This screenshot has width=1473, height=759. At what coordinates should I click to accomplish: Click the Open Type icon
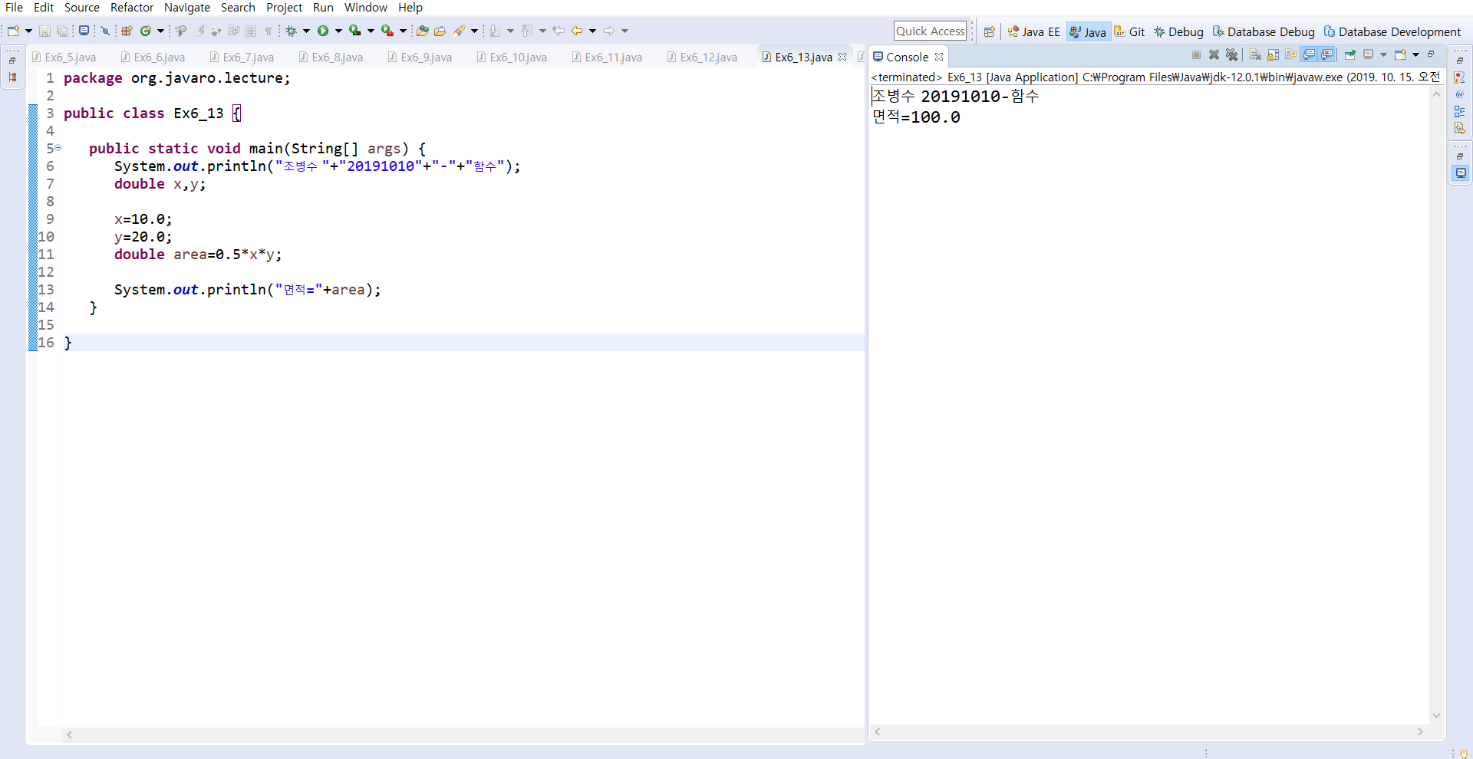click(422, 31)
